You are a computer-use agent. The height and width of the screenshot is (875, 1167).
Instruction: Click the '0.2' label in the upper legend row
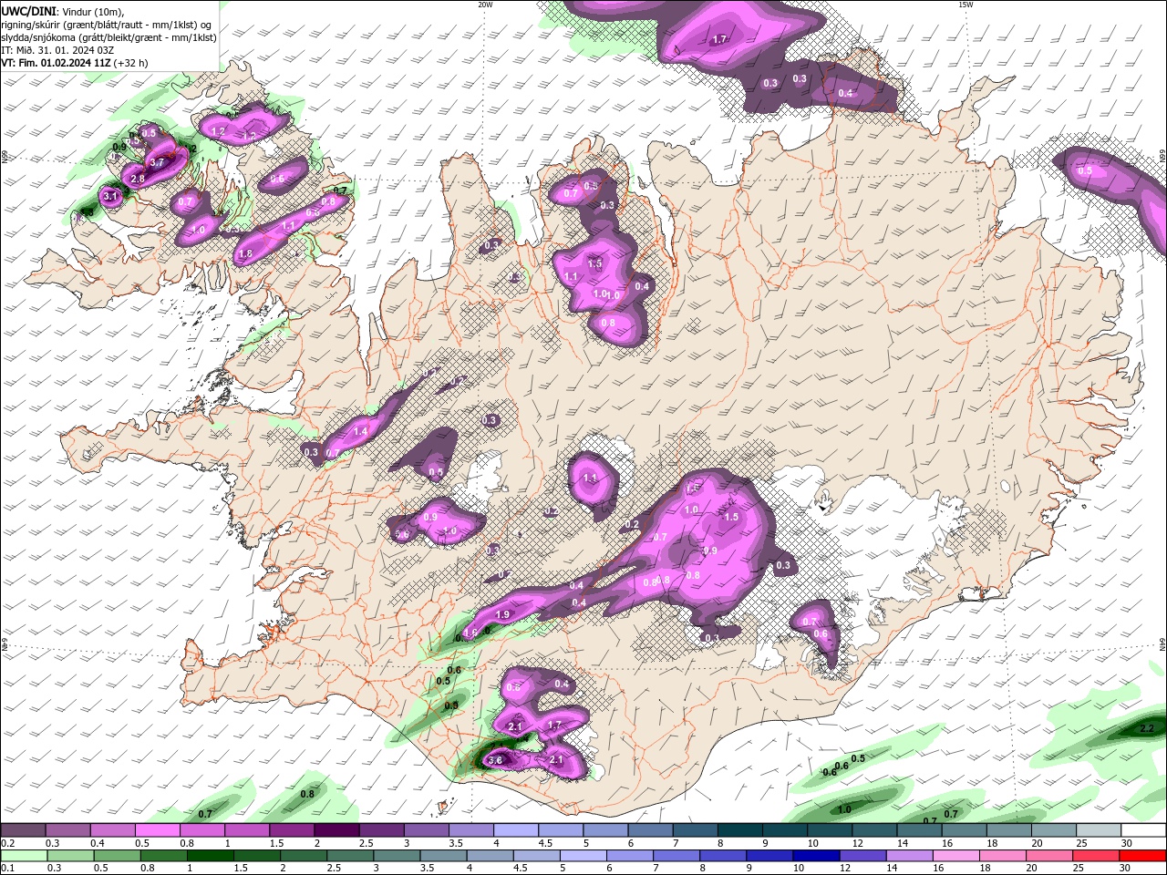(x=7, y=843)
